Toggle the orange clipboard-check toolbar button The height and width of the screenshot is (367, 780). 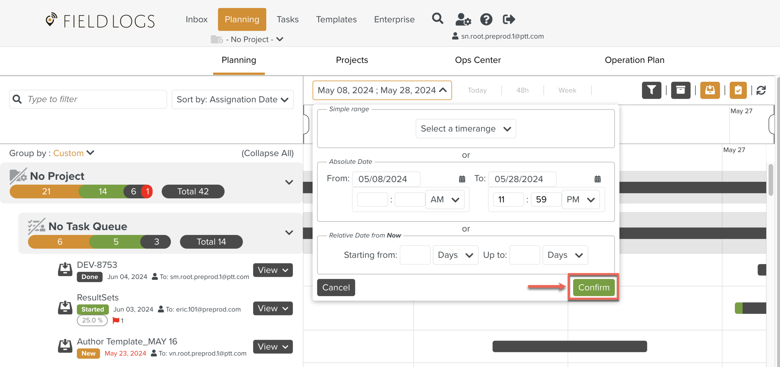tap(738, 90)
